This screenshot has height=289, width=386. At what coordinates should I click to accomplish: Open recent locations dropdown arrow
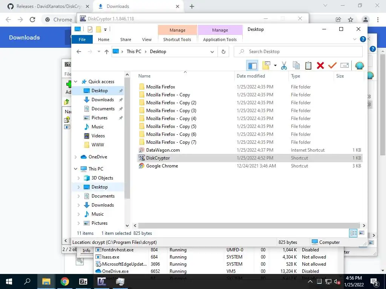[x=99, y=52]
